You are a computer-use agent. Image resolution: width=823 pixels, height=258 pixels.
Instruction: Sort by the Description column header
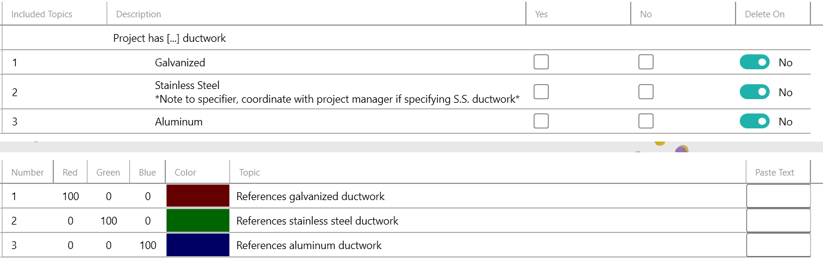point(138,14)
